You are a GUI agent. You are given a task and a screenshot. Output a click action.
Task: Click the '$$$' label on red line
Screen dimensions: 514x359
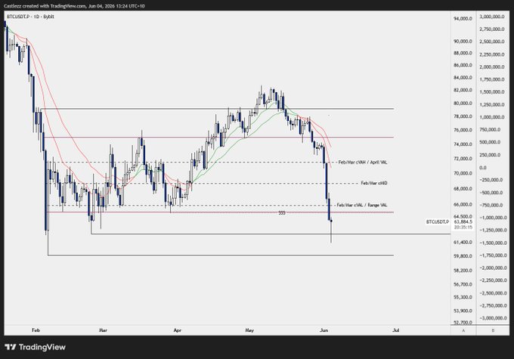[282, 213]
